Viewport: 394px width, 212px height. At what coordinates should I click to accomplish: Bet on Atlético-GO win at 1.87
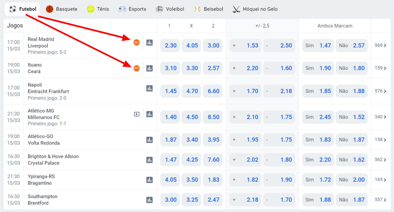click(170, 140)
